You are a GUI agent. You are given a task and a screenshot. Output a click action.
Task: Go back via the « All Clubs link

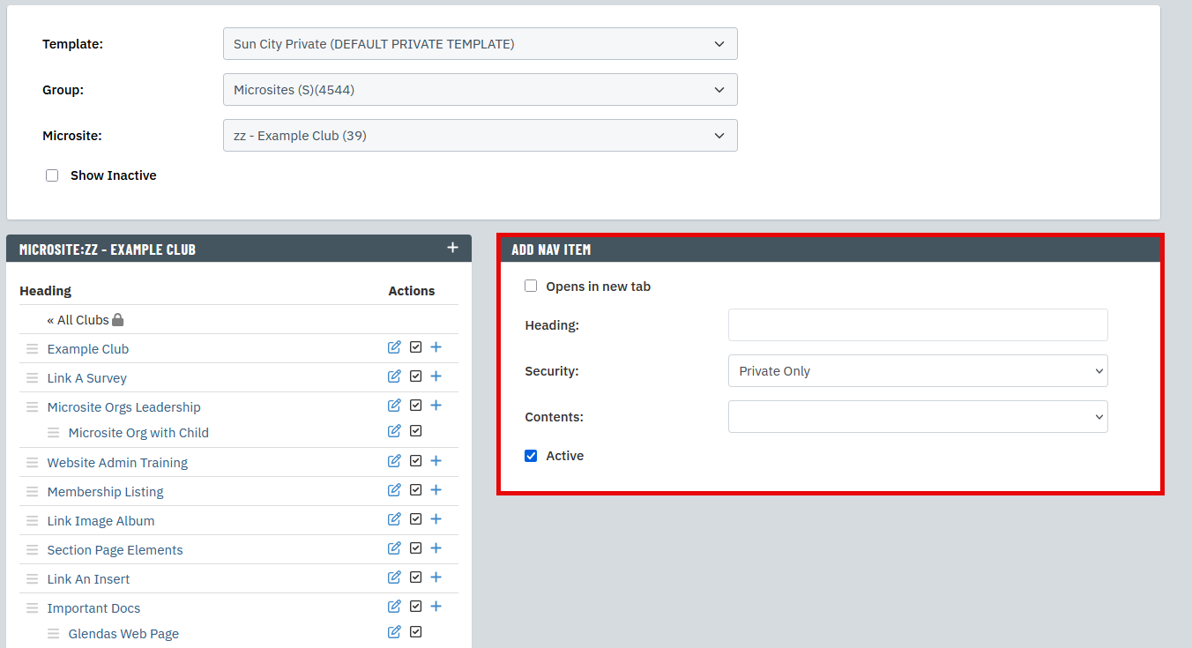click(x=78, y=320)
